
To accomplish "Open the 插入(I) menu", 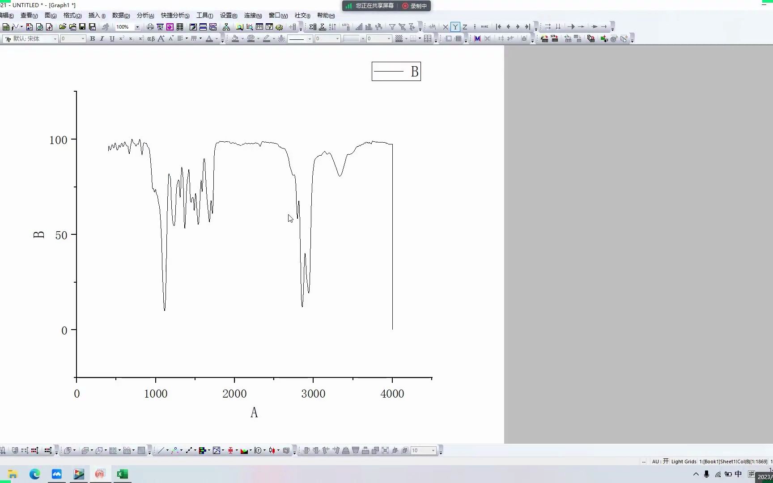I will [97, 16].
